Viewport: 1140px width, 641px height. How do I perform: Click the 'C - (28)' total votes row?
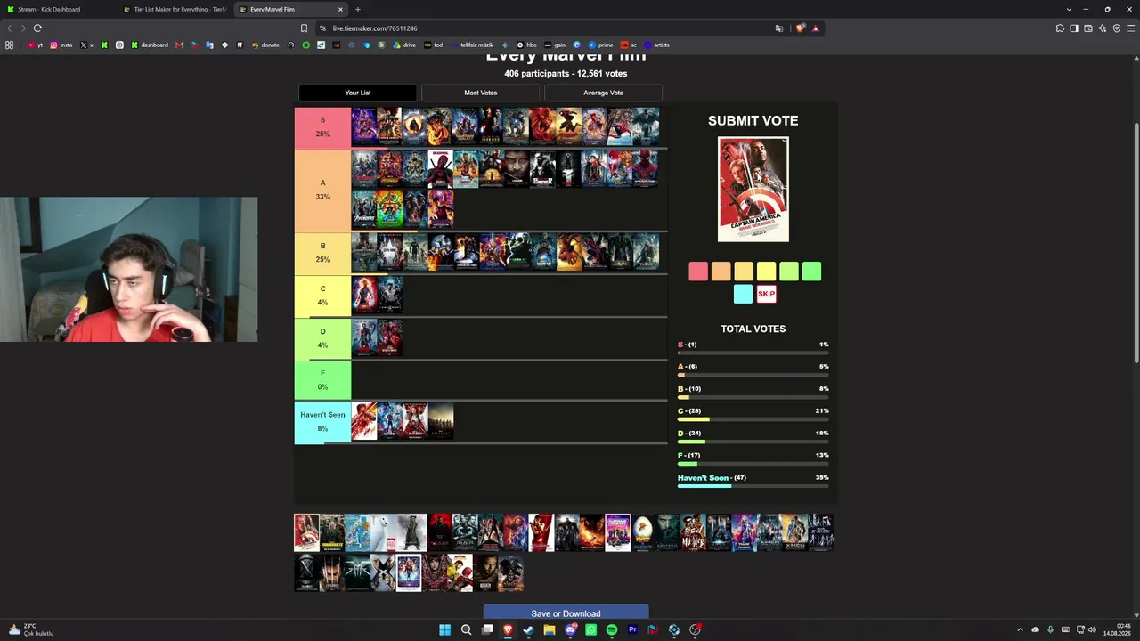[753, 413]
